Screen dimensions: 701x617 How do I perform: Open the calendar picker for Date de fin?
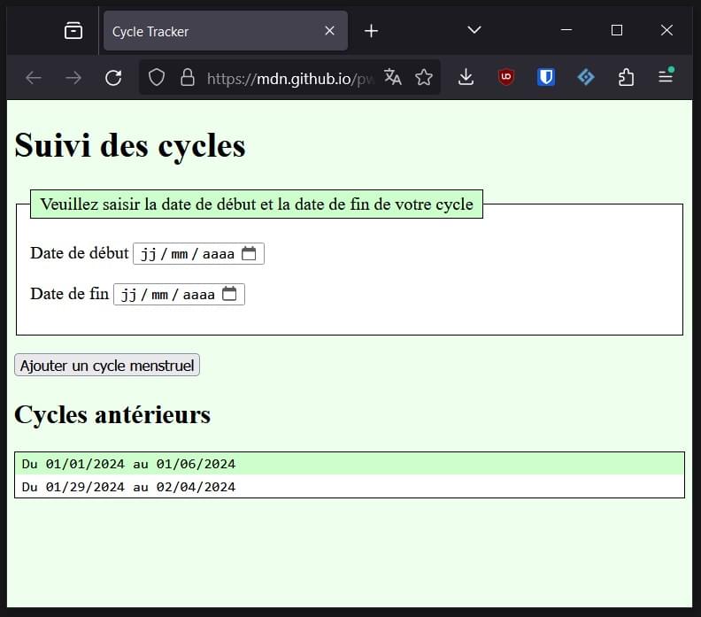click(x=229, y=294)
